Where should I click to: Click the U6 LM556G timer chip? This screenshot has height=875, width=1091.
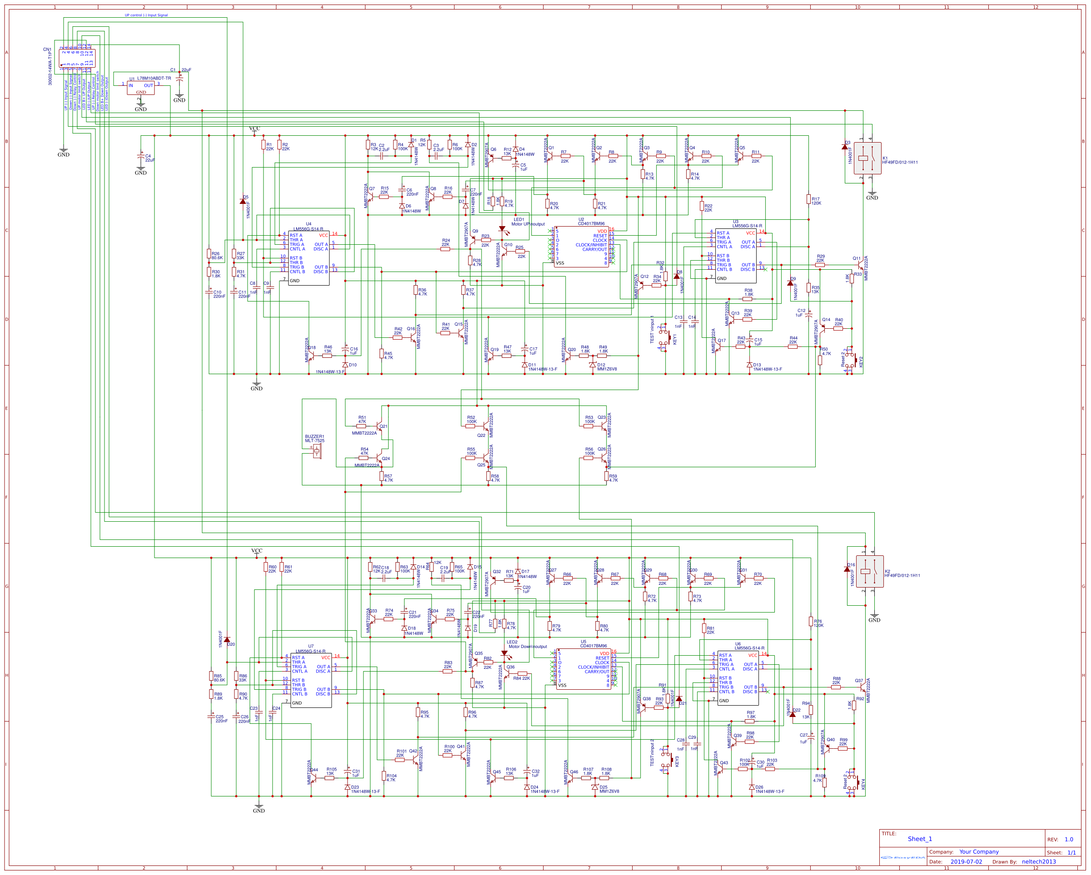coord(738,678)
